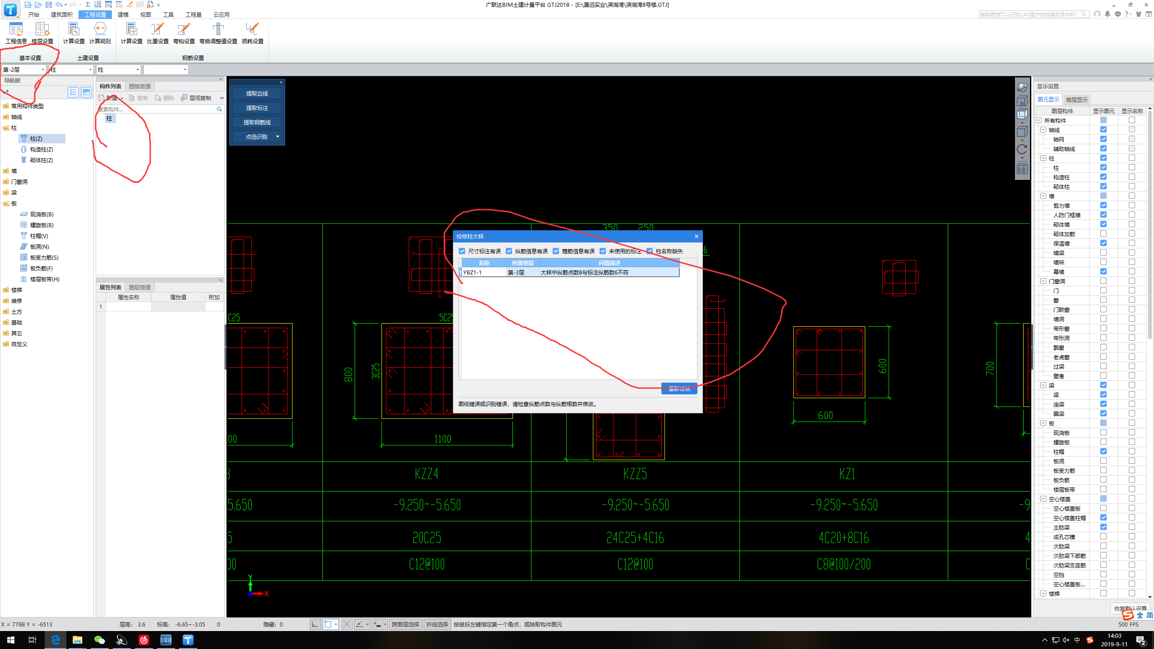The image size is (1154, 649).
Task: Click the 提取钢筋线 tool button
Action: (x=258, y=122)
